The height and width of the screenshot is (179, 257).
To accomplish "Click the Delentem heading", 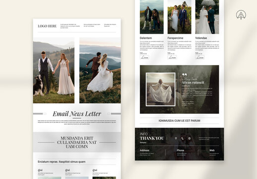I will point(146,38).
